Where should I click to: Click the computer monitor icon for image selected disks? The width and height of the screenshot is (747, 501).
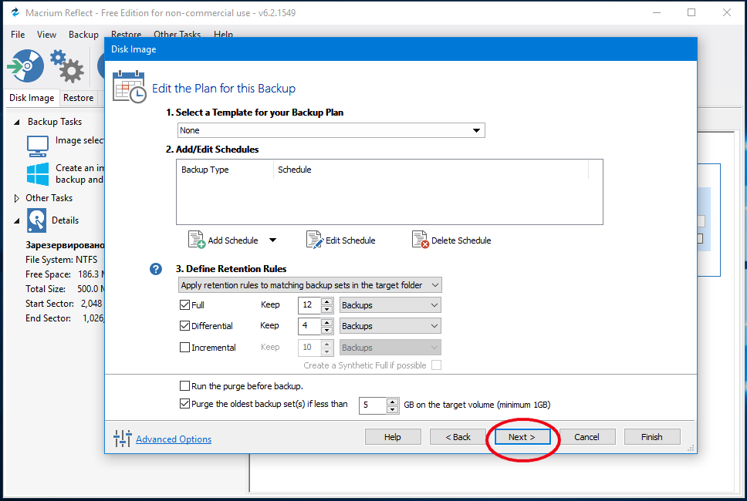click(x=38, y=146)
